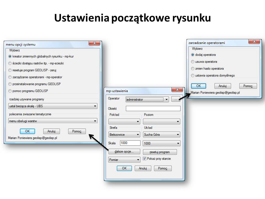This screenshot has height=199, width=265.
Task: Click the dalsze opcje... button
Action: click(x=124, y=151)
